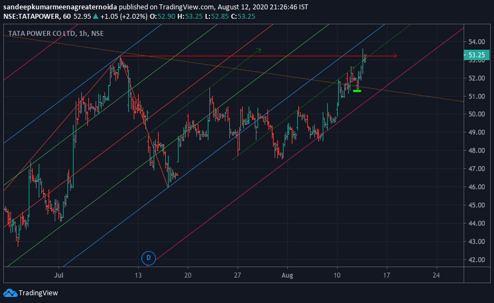Click the 54.00 price axis label

tap(477, 41)
